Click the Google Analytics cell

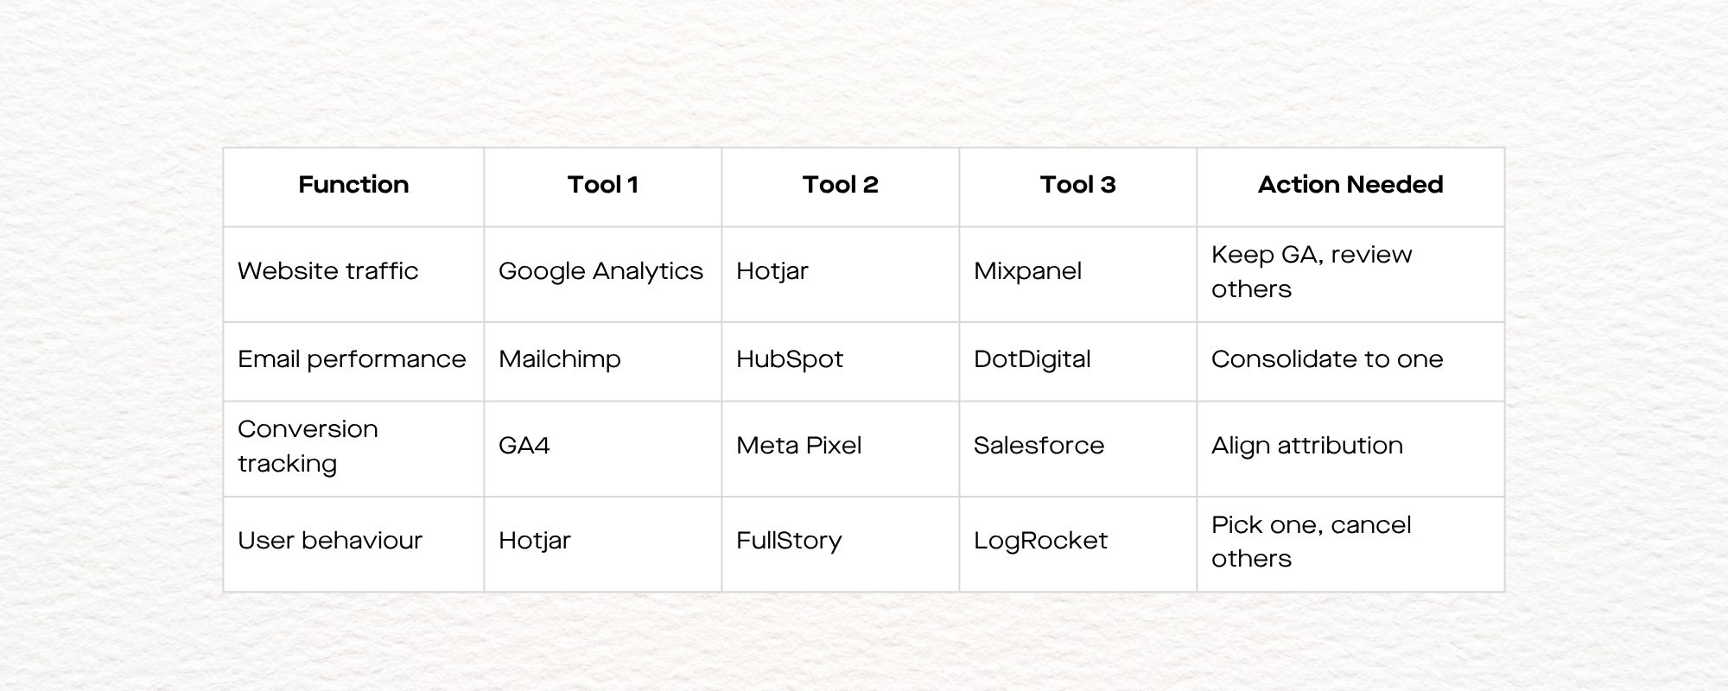tap(600, 271)
